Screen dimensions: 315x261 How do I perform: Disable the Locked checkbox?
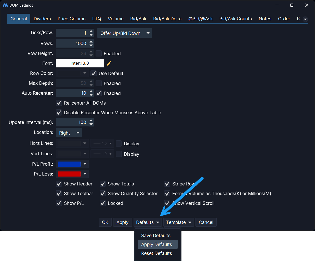[103, 203]
